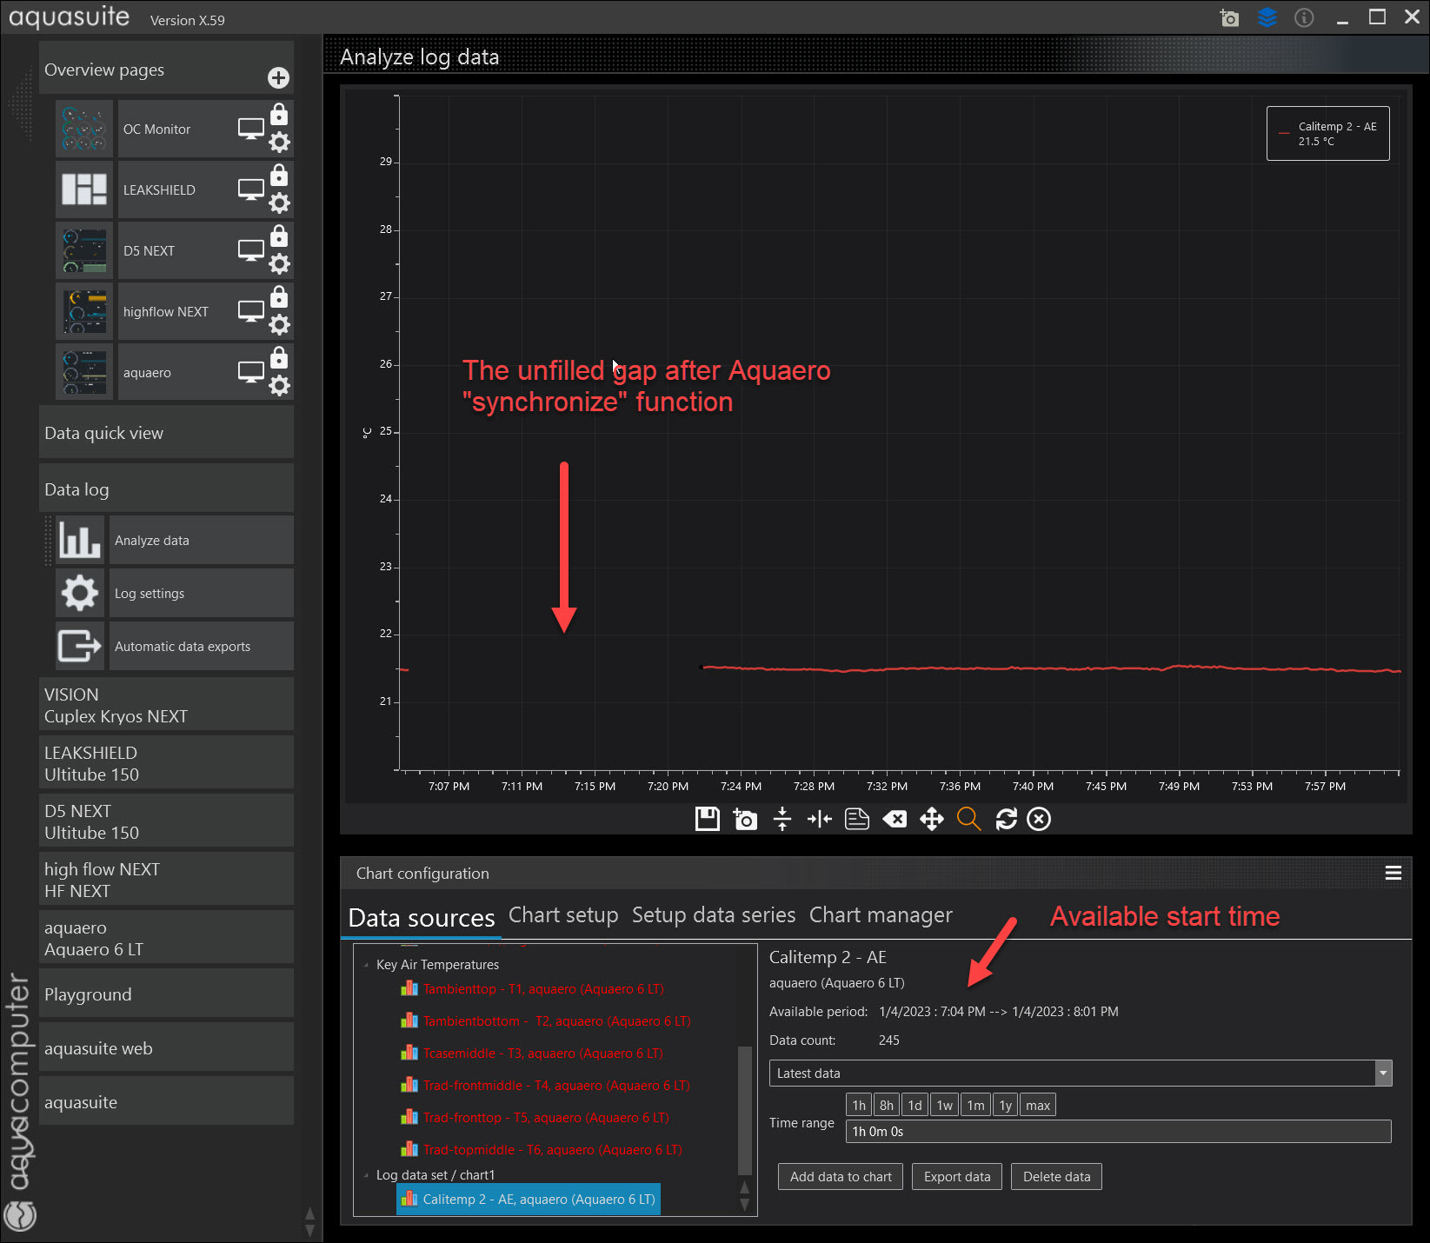Click the save chart floppy disk icon
1430x1243 pixels.
(x=707, y=819)
